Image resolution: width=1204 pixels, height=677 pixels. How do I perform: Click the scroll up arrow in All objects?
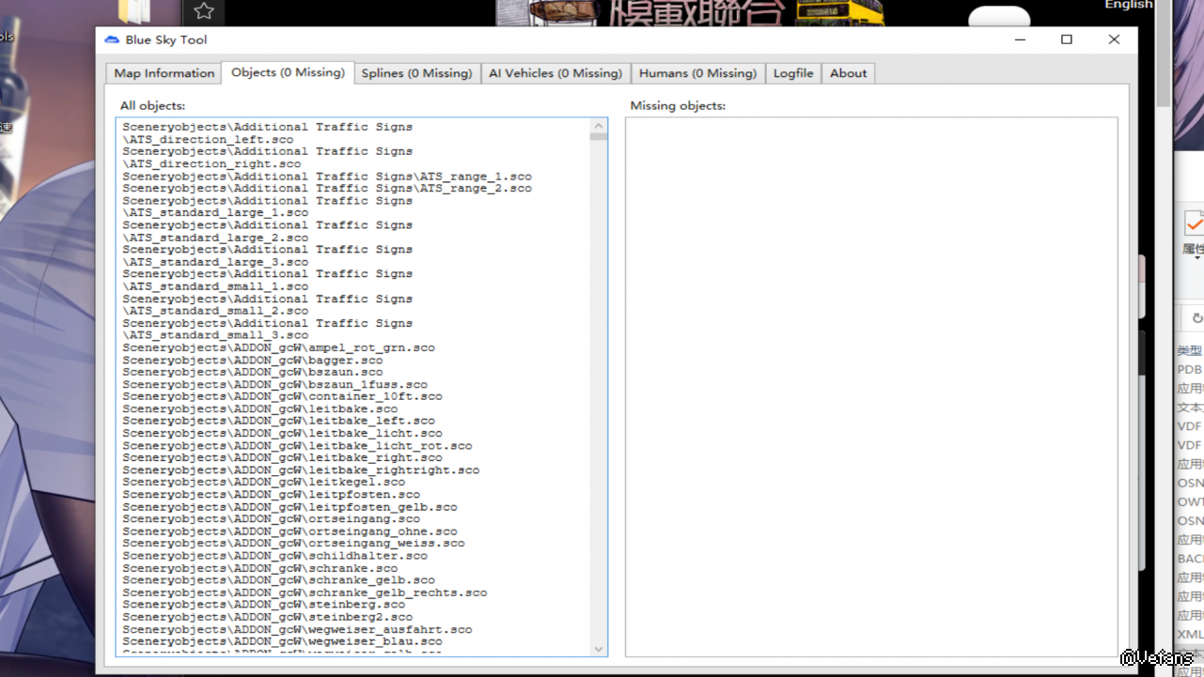[599, 126]
